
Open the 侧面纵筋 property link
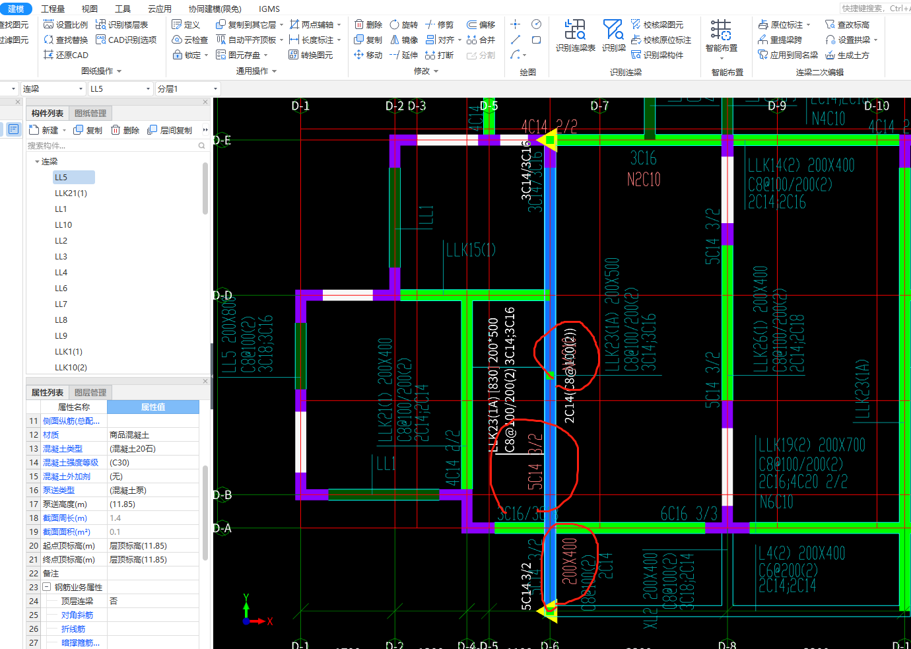point(71,421)
